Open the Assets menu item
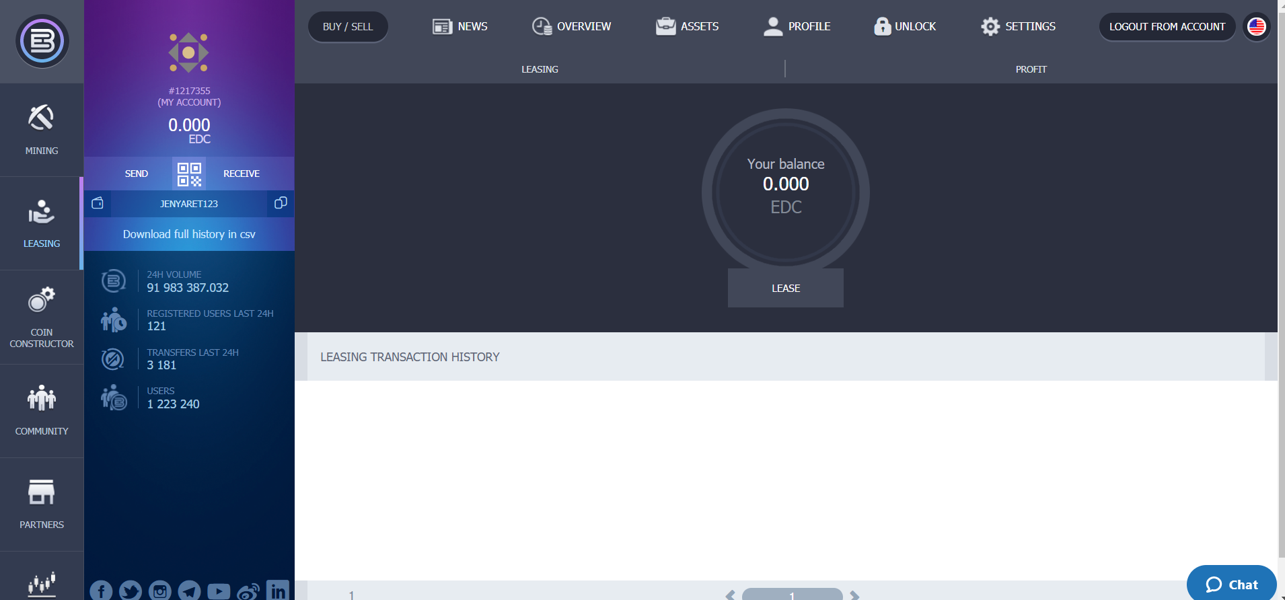This screenshot has height=600, width=1285. (687, 26)
